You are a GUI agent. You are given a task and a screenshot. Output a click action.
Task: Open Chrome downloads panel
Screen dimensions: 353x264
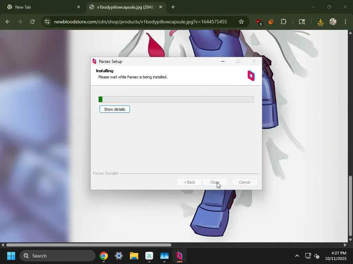tap(320, 22)
